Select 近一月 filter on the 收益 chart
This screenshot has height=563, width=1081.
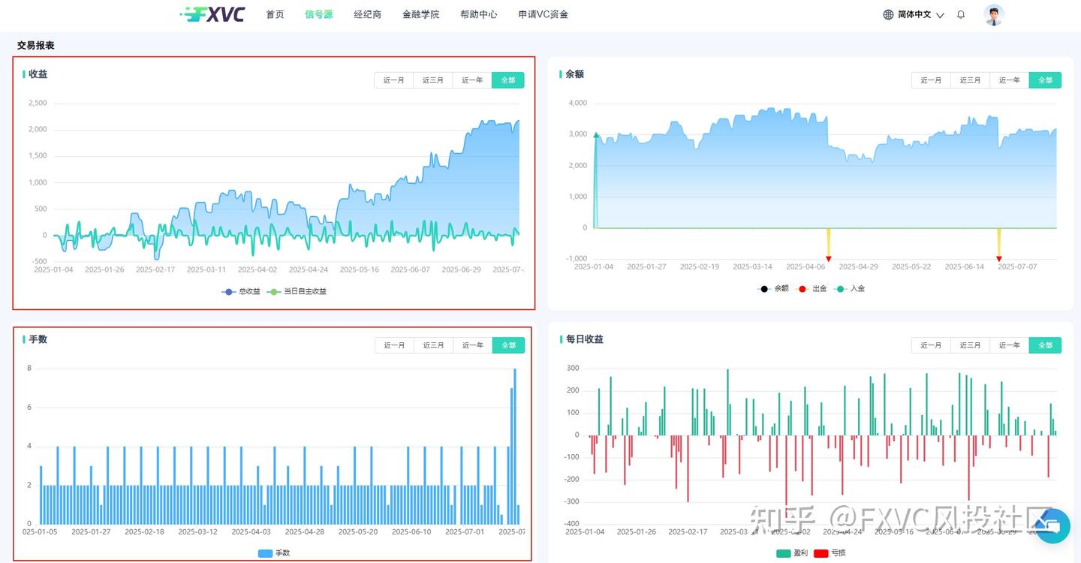tap(394, 80)
